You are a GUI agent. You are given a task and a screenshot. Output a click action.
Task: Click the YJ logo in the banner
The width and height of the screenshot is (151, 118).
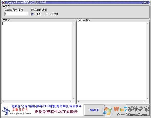pos(6,111)
